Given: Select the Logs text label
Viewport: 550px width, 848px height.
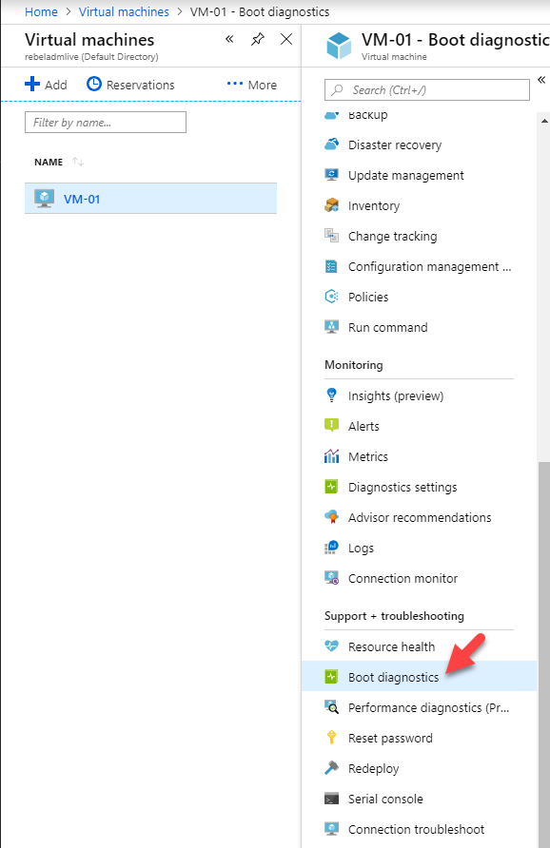Looking at the screenshot, I should tap(361, 549).
